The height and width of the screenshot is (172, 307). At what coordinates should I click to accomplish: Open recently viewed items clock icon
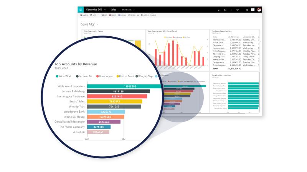225,10
